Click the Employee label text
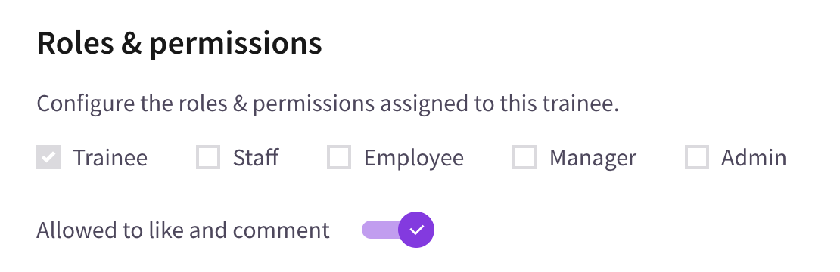Image resolution: width=840 pixels, height=272 pixels. click(414, 158)
